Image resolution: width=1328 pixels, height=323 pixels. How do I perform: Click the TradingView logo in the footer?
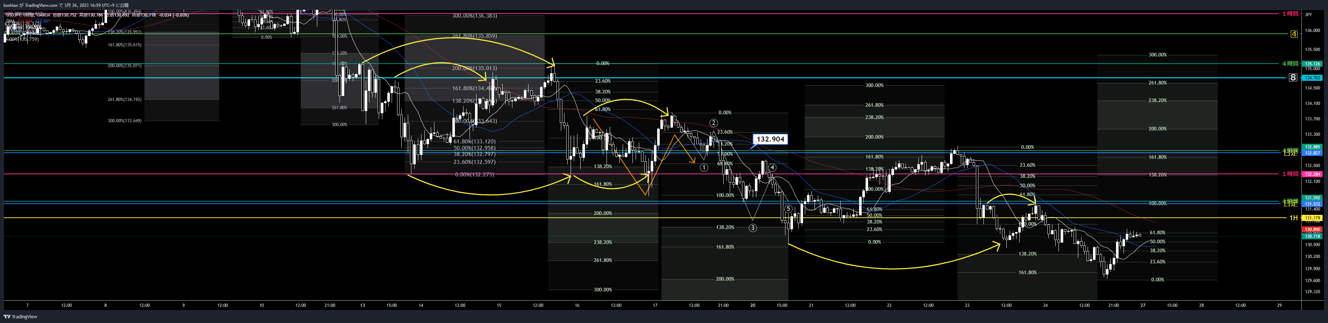click(20, 317)
